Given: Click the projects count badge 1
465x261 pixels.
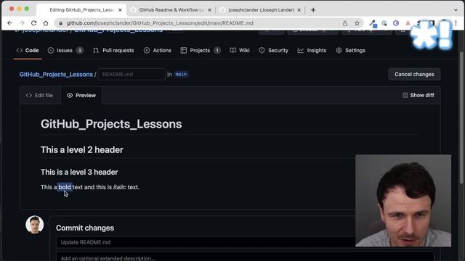Looking at the screenshot, I should [217, 50].
